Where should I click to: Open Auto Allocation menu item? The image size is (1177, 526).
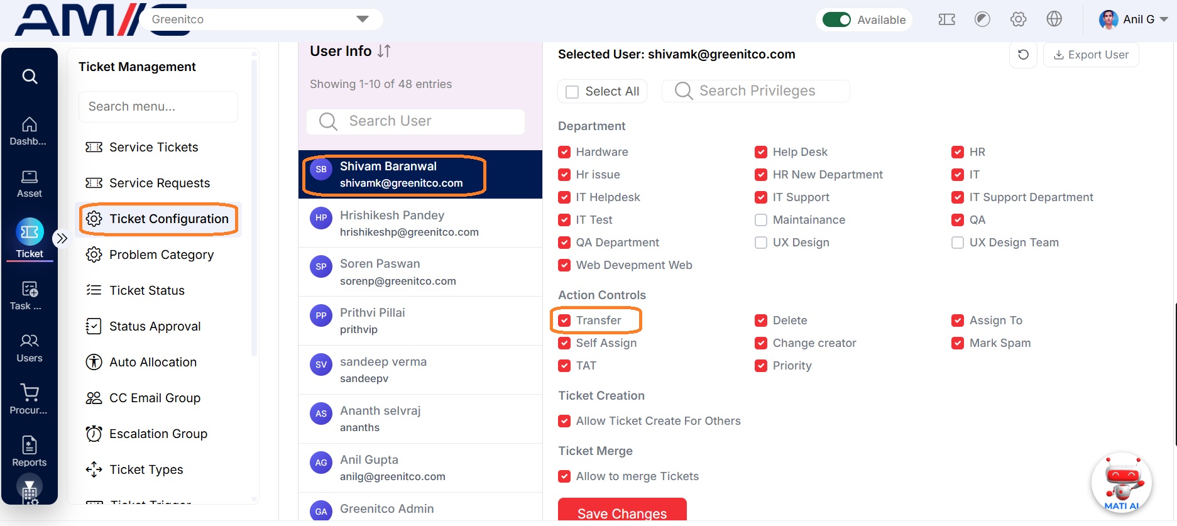158,362
